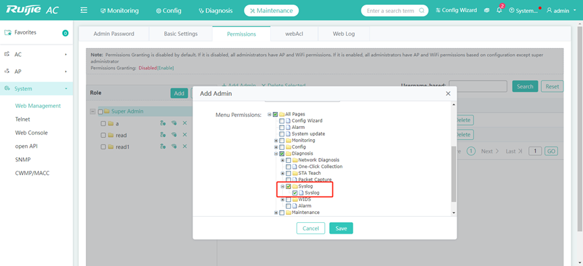
Task: Save the new admin
Action: coord(341,228)
